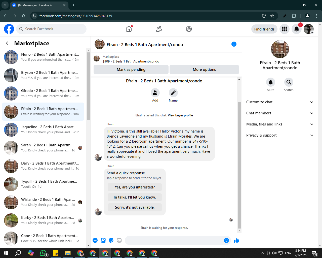Expand Chat members section
The image size is (322, 258).
click(280, 113)
